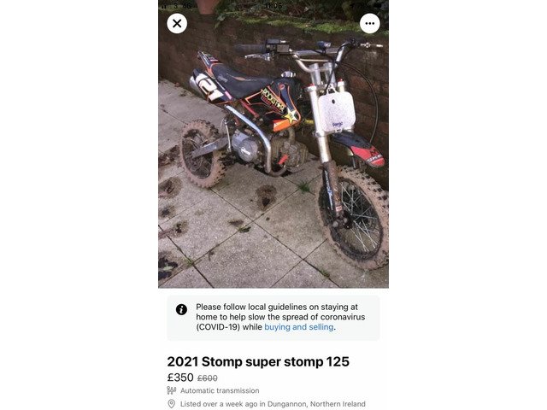Select the 'Automatic transmission' label
The width and height of the screenshot is (547, 410).
tap(220, 390)
